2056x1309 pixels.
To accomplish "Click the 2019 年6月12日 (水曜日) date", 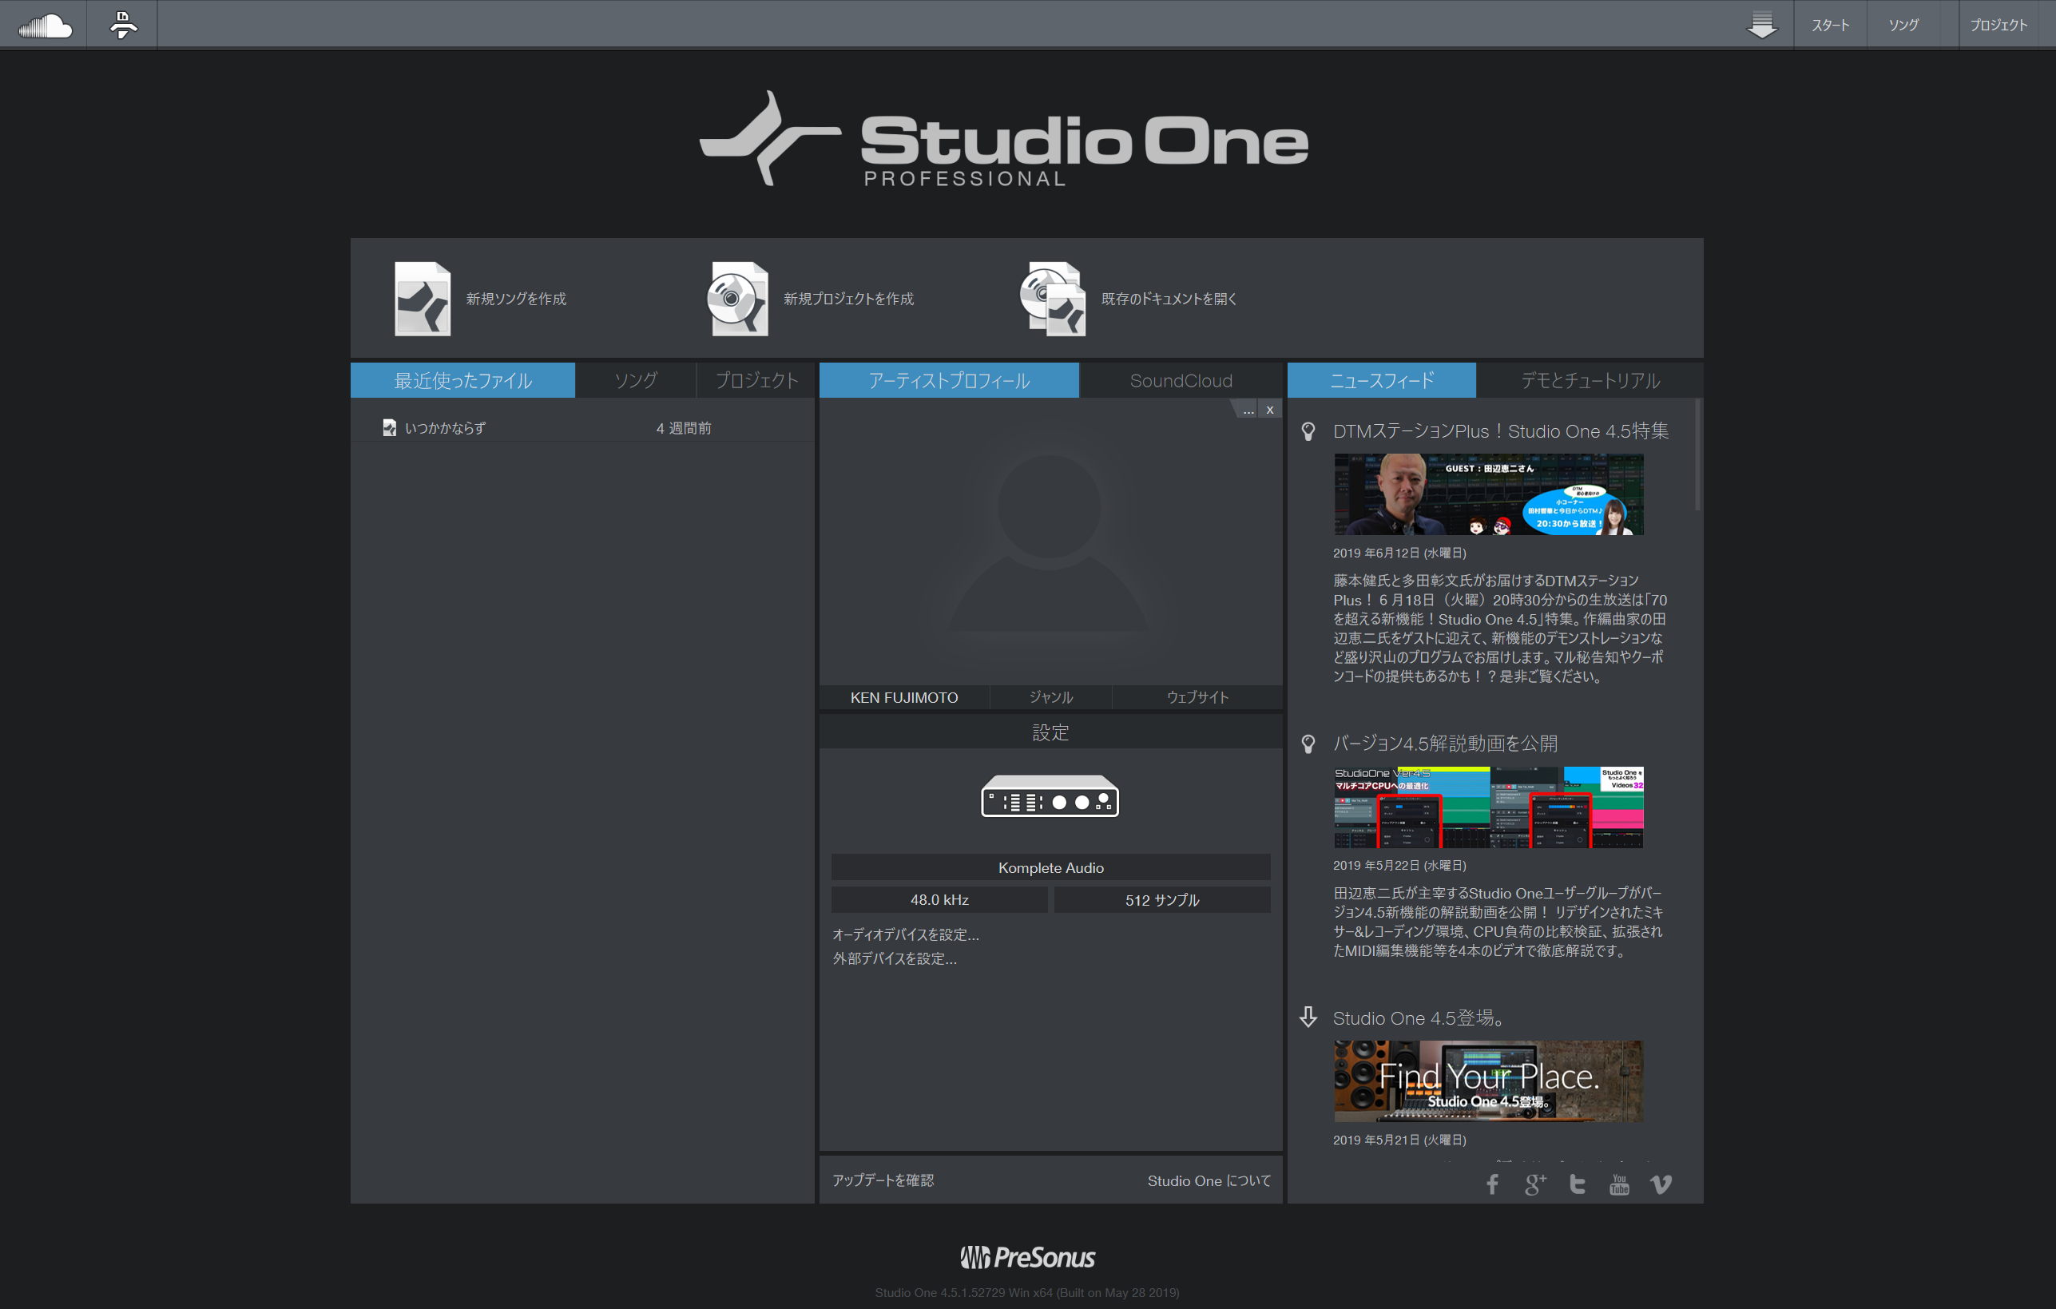I will click(x=1399, y=553).
